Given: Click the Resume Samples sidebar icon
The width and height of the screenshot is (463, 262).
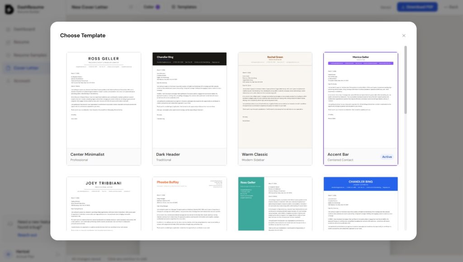Looking at the screenshot, I should tap(8, 55).
